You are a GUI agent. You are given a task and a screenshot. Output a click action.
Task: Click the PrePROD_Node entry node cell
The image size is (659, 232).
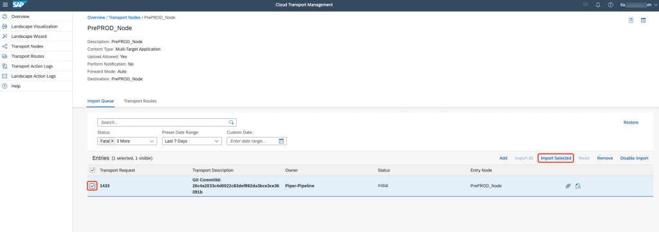[486, 186]
